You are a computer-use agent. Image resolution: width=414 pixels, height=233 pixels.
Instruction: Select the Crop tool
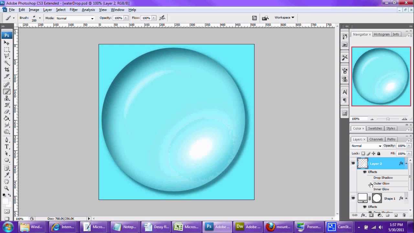tap(6, 70)
